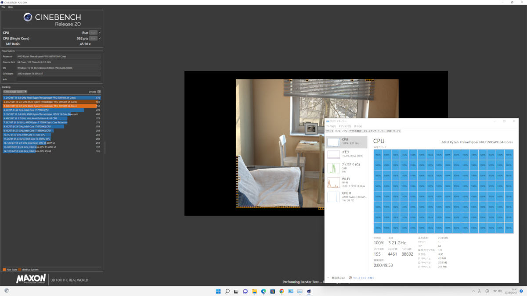
Task: Open the リソース モニターを開く link
Action: coord(363,278)
